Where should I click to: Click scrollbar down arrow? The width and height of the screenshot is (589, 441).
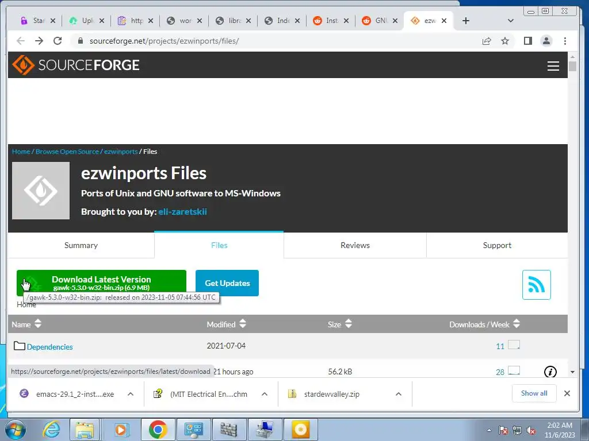click(x=572, y=372)
